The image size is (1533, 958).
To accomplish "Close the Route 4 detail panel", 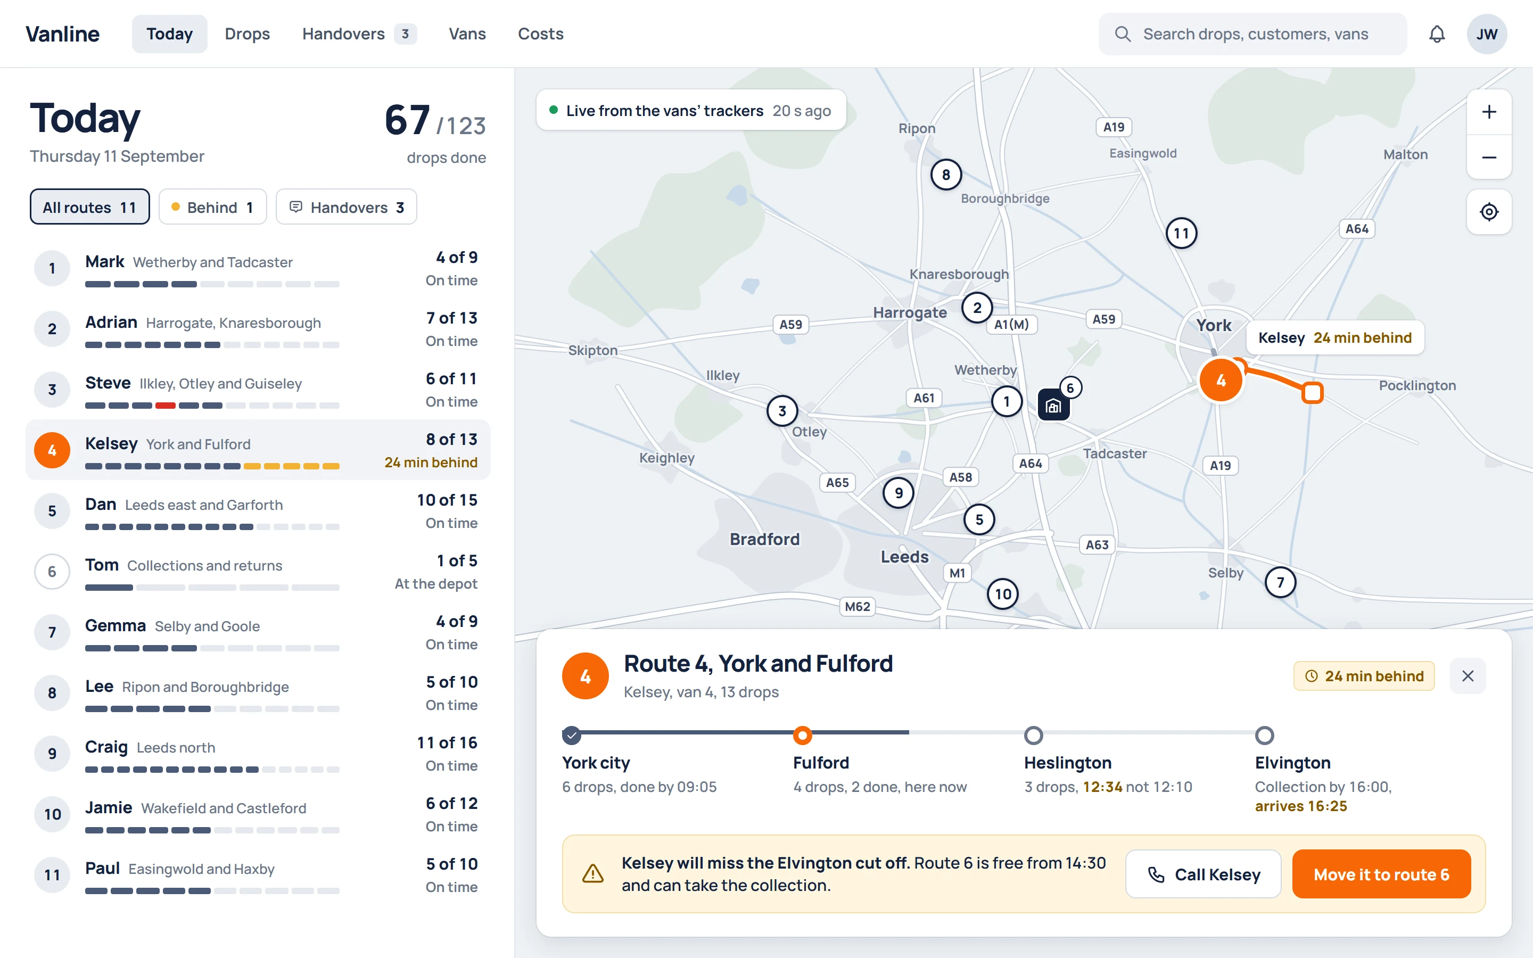I will [1468, 676].
